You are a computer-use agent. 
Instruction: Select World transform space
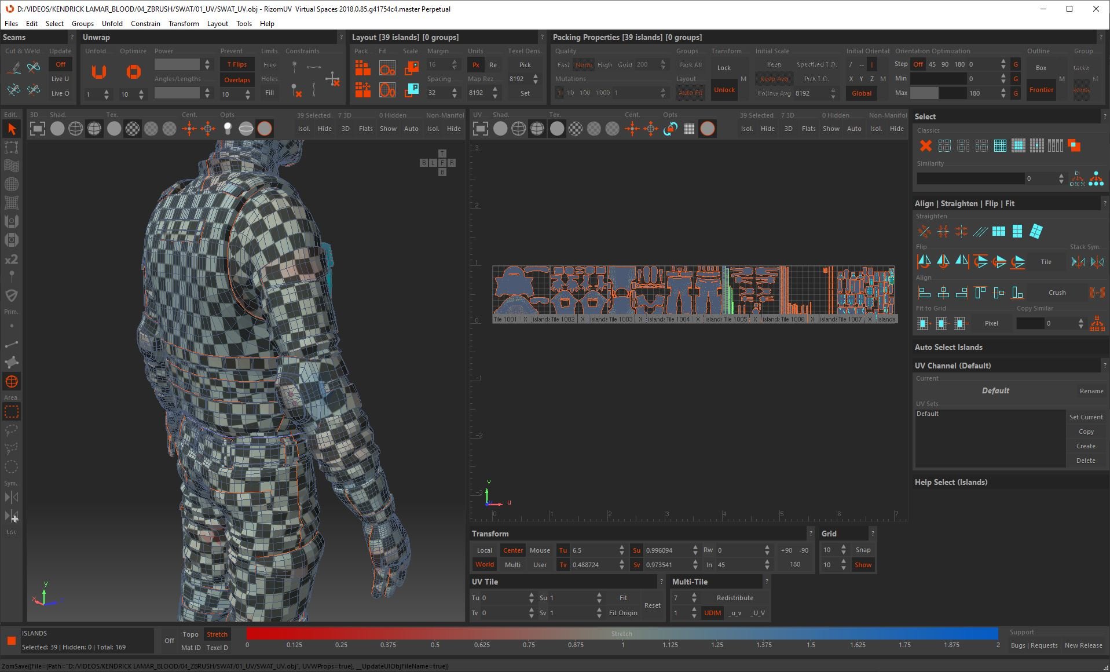tap(485, 565)
